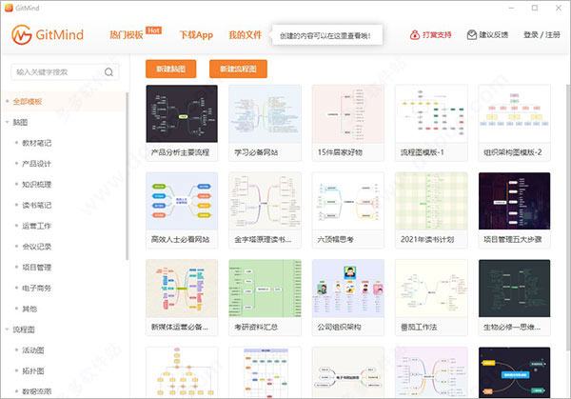Viewport: 571px width, 399px height.
Task: Open the 下载App menu item
Action: pyautogui.click(x=196, y=34)
